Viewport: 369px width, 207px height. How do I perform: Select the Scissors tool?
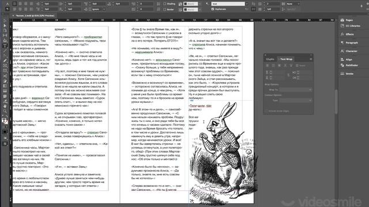coord(5,76)
